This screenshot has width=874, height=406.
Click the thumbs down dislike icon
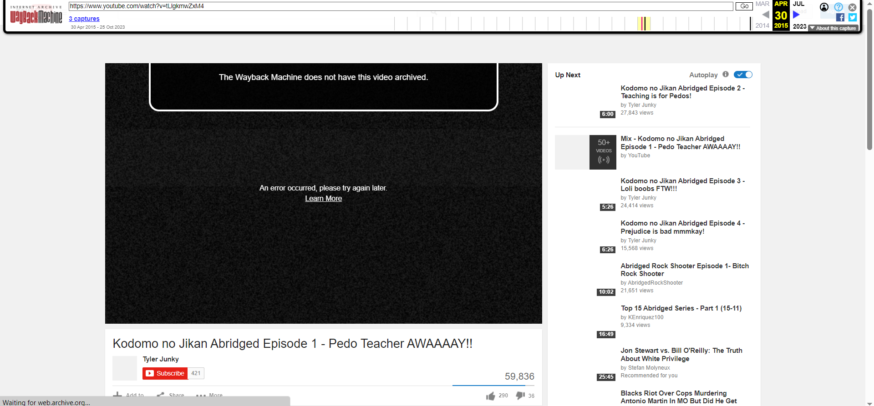click(520, 396)
